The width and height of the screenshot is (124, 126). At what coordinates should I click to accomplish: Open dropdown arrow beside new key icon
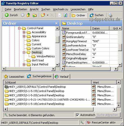coord(48,15)
